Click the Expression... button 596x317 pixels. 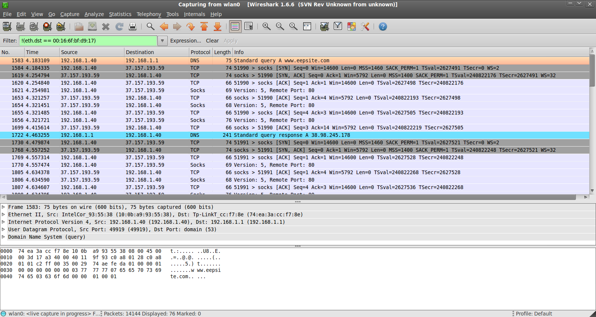tap(186, 41)
